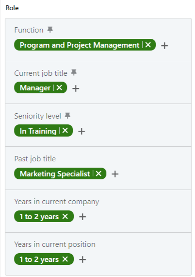Remove the Marketing Specialist tag
The image size is (195, 277).
(98, 173)
